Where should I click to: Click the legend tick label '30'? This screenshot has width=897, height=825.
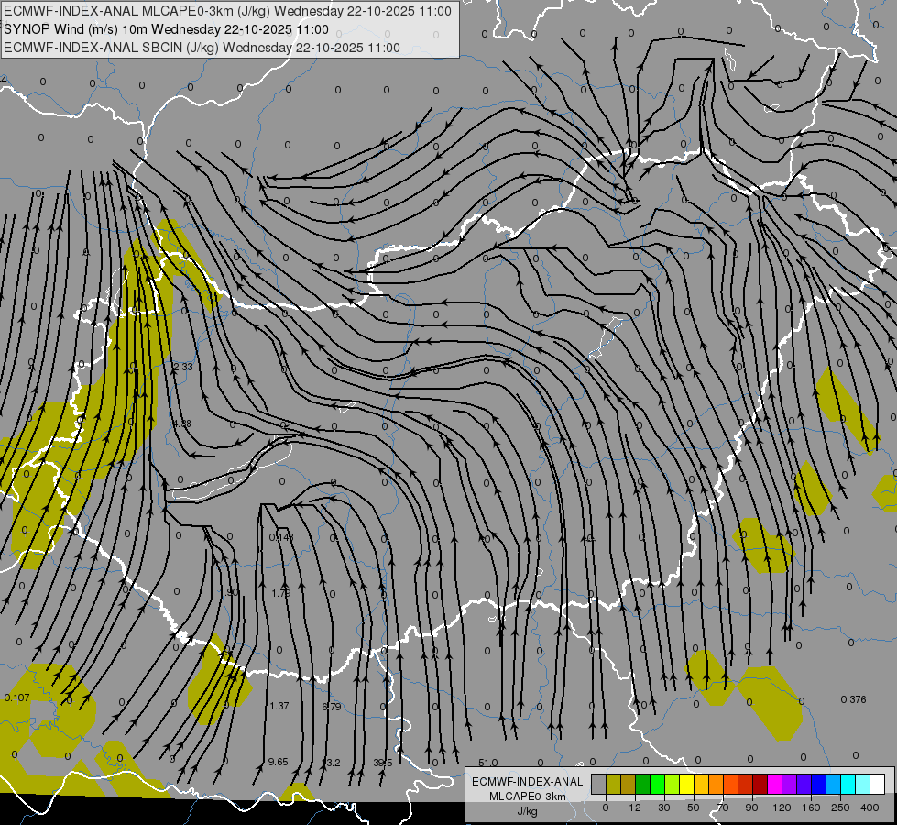coord(664,808)
